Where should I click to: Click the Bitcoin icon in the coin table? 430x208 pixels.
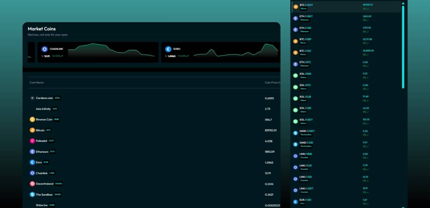coord(32,130)
